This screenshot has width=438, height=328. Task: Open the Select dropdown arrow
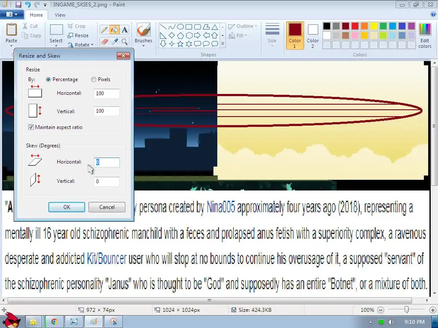56,46
